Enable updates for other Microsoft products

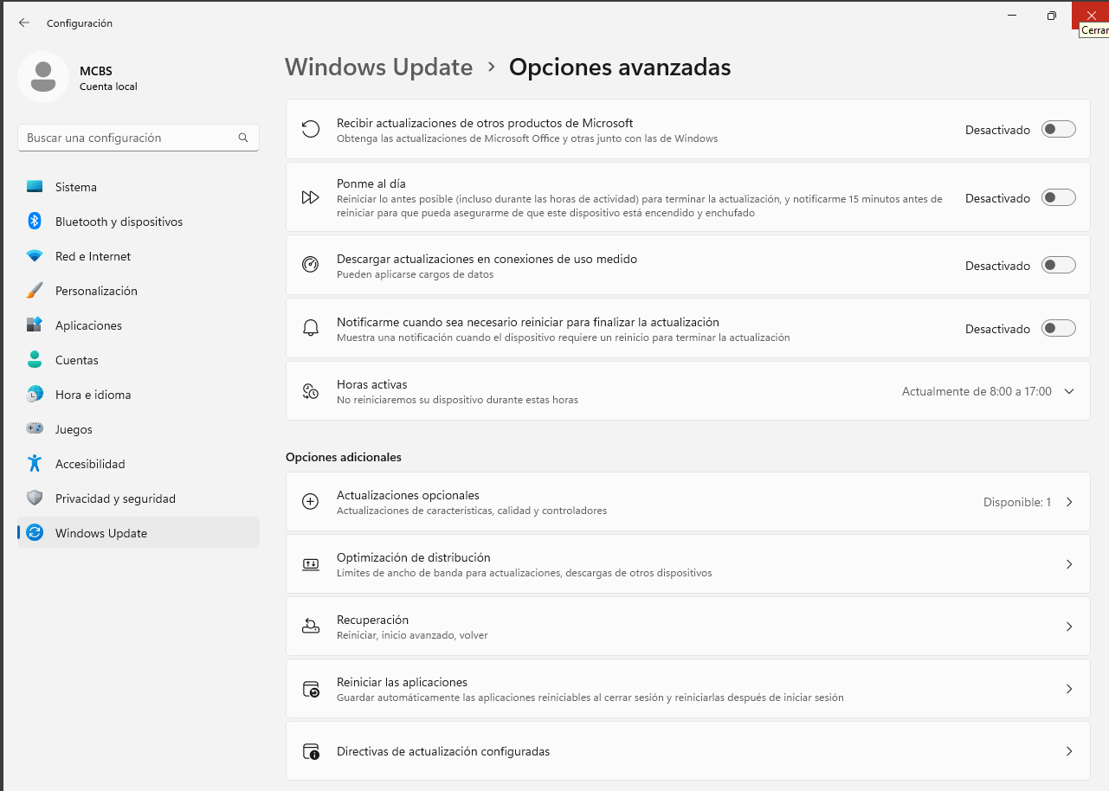point(1058,130)
